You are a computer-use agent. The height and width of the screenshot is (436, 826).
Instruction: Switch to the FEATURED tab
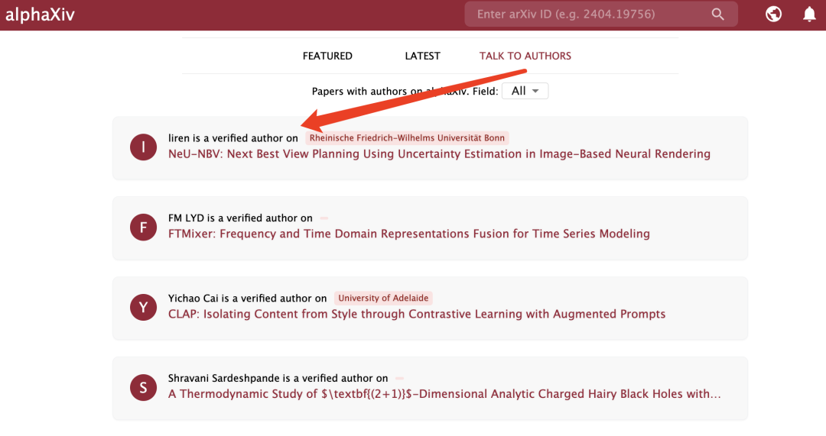pyautogui.click(x=327, y=56)
